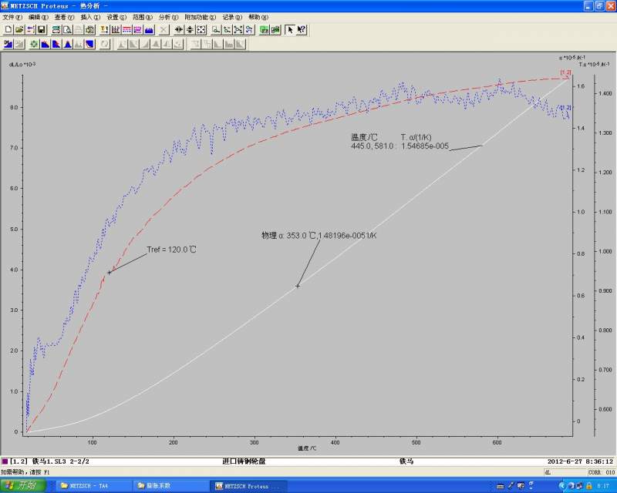Click the crossed-lines zoom icon
Image resolution: width=617 pixels, height=493 pixels.
[x=238, y=29]
